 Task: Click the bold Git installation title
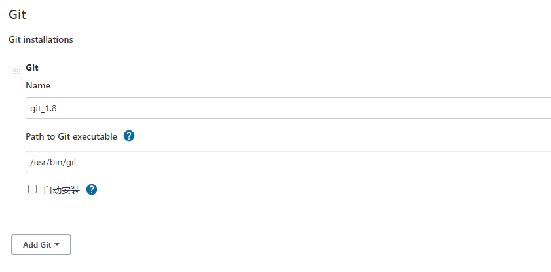[x=32, y=68]
